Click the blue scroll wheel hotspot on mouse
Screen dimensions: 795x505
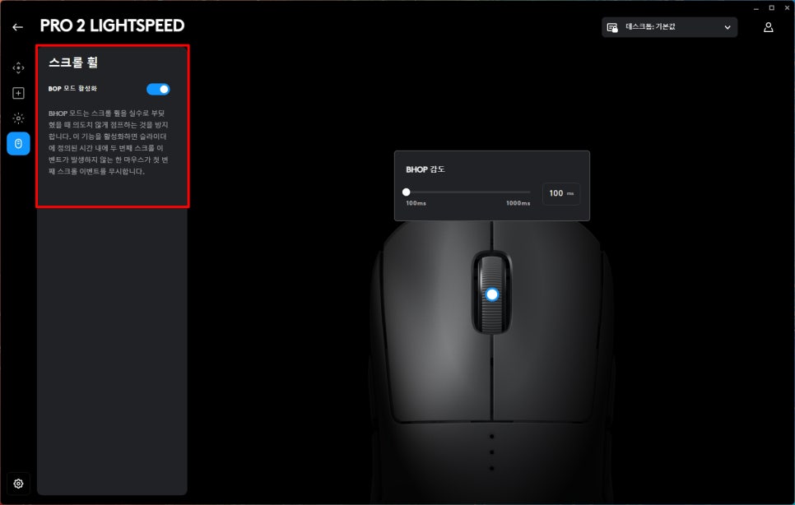click(x=492, y=294)
